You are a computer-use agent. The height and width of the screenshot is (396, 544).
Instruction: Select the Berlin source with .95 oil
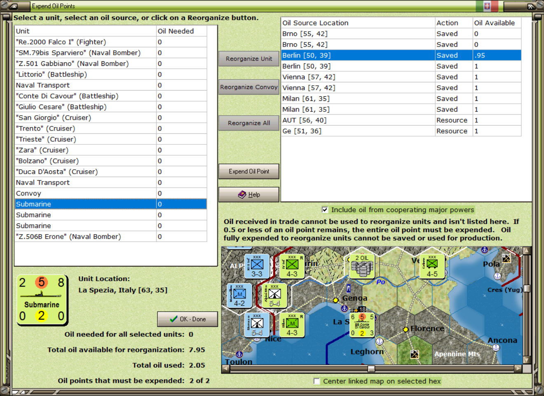pyautogui.click(x=401, y=55)
